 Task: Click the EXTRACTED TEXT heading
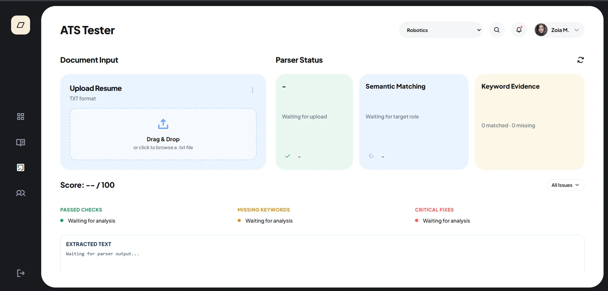89,244
